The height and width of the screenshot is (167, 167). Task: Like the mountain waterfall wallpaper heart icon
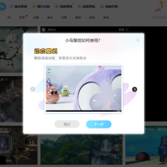click(x=116, y=140)
